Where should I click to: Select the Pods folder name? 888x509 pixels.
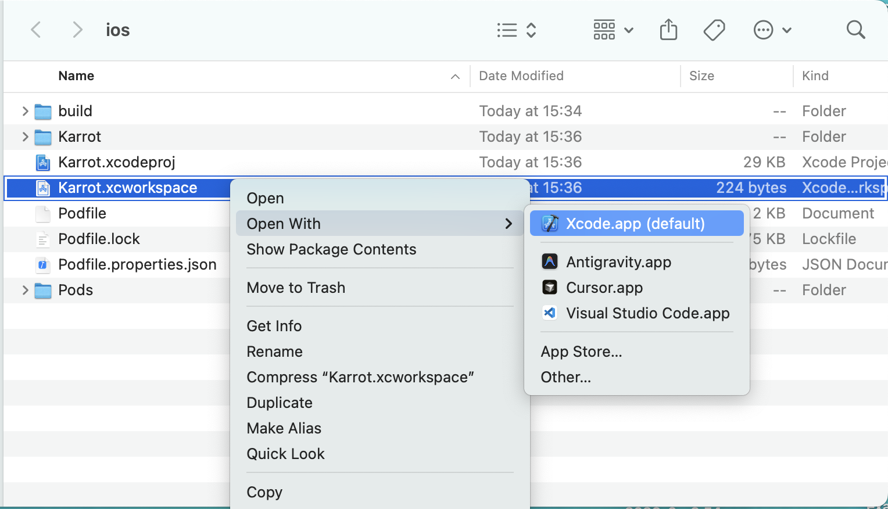coord(76,290)
